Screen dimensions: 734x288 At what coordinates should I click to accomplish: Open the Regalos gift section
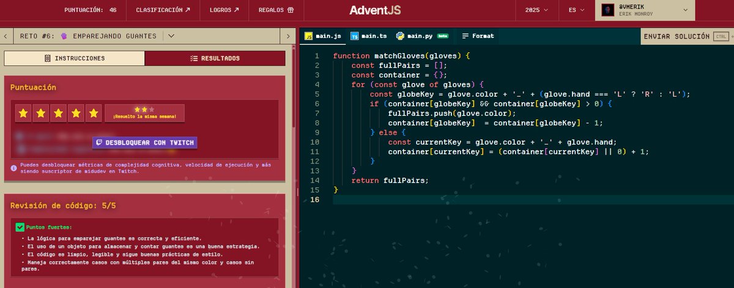[276, 10]
